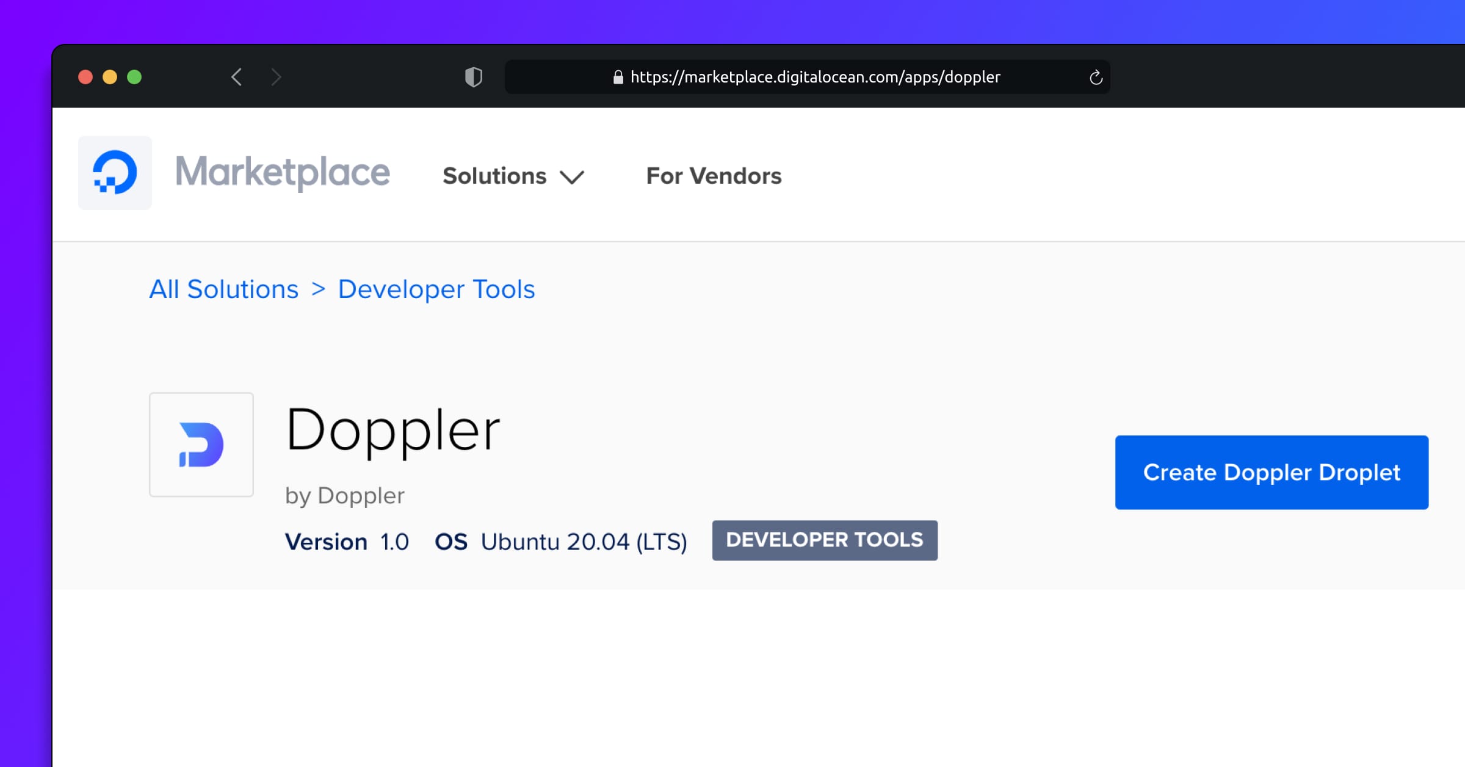Screen dimensions: 1465x767
Task: Click the DEVELOPER TOOLS category tag
Action: (x=824, y=540)
